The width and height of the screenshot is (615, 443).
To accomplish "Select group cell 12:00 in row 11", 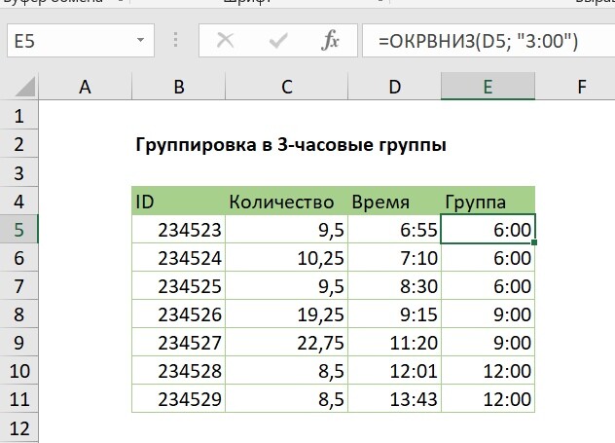I will coord(488,398).
